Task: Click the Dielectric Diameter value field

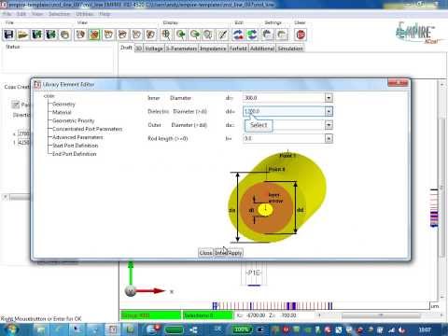Action: point(284,111)
